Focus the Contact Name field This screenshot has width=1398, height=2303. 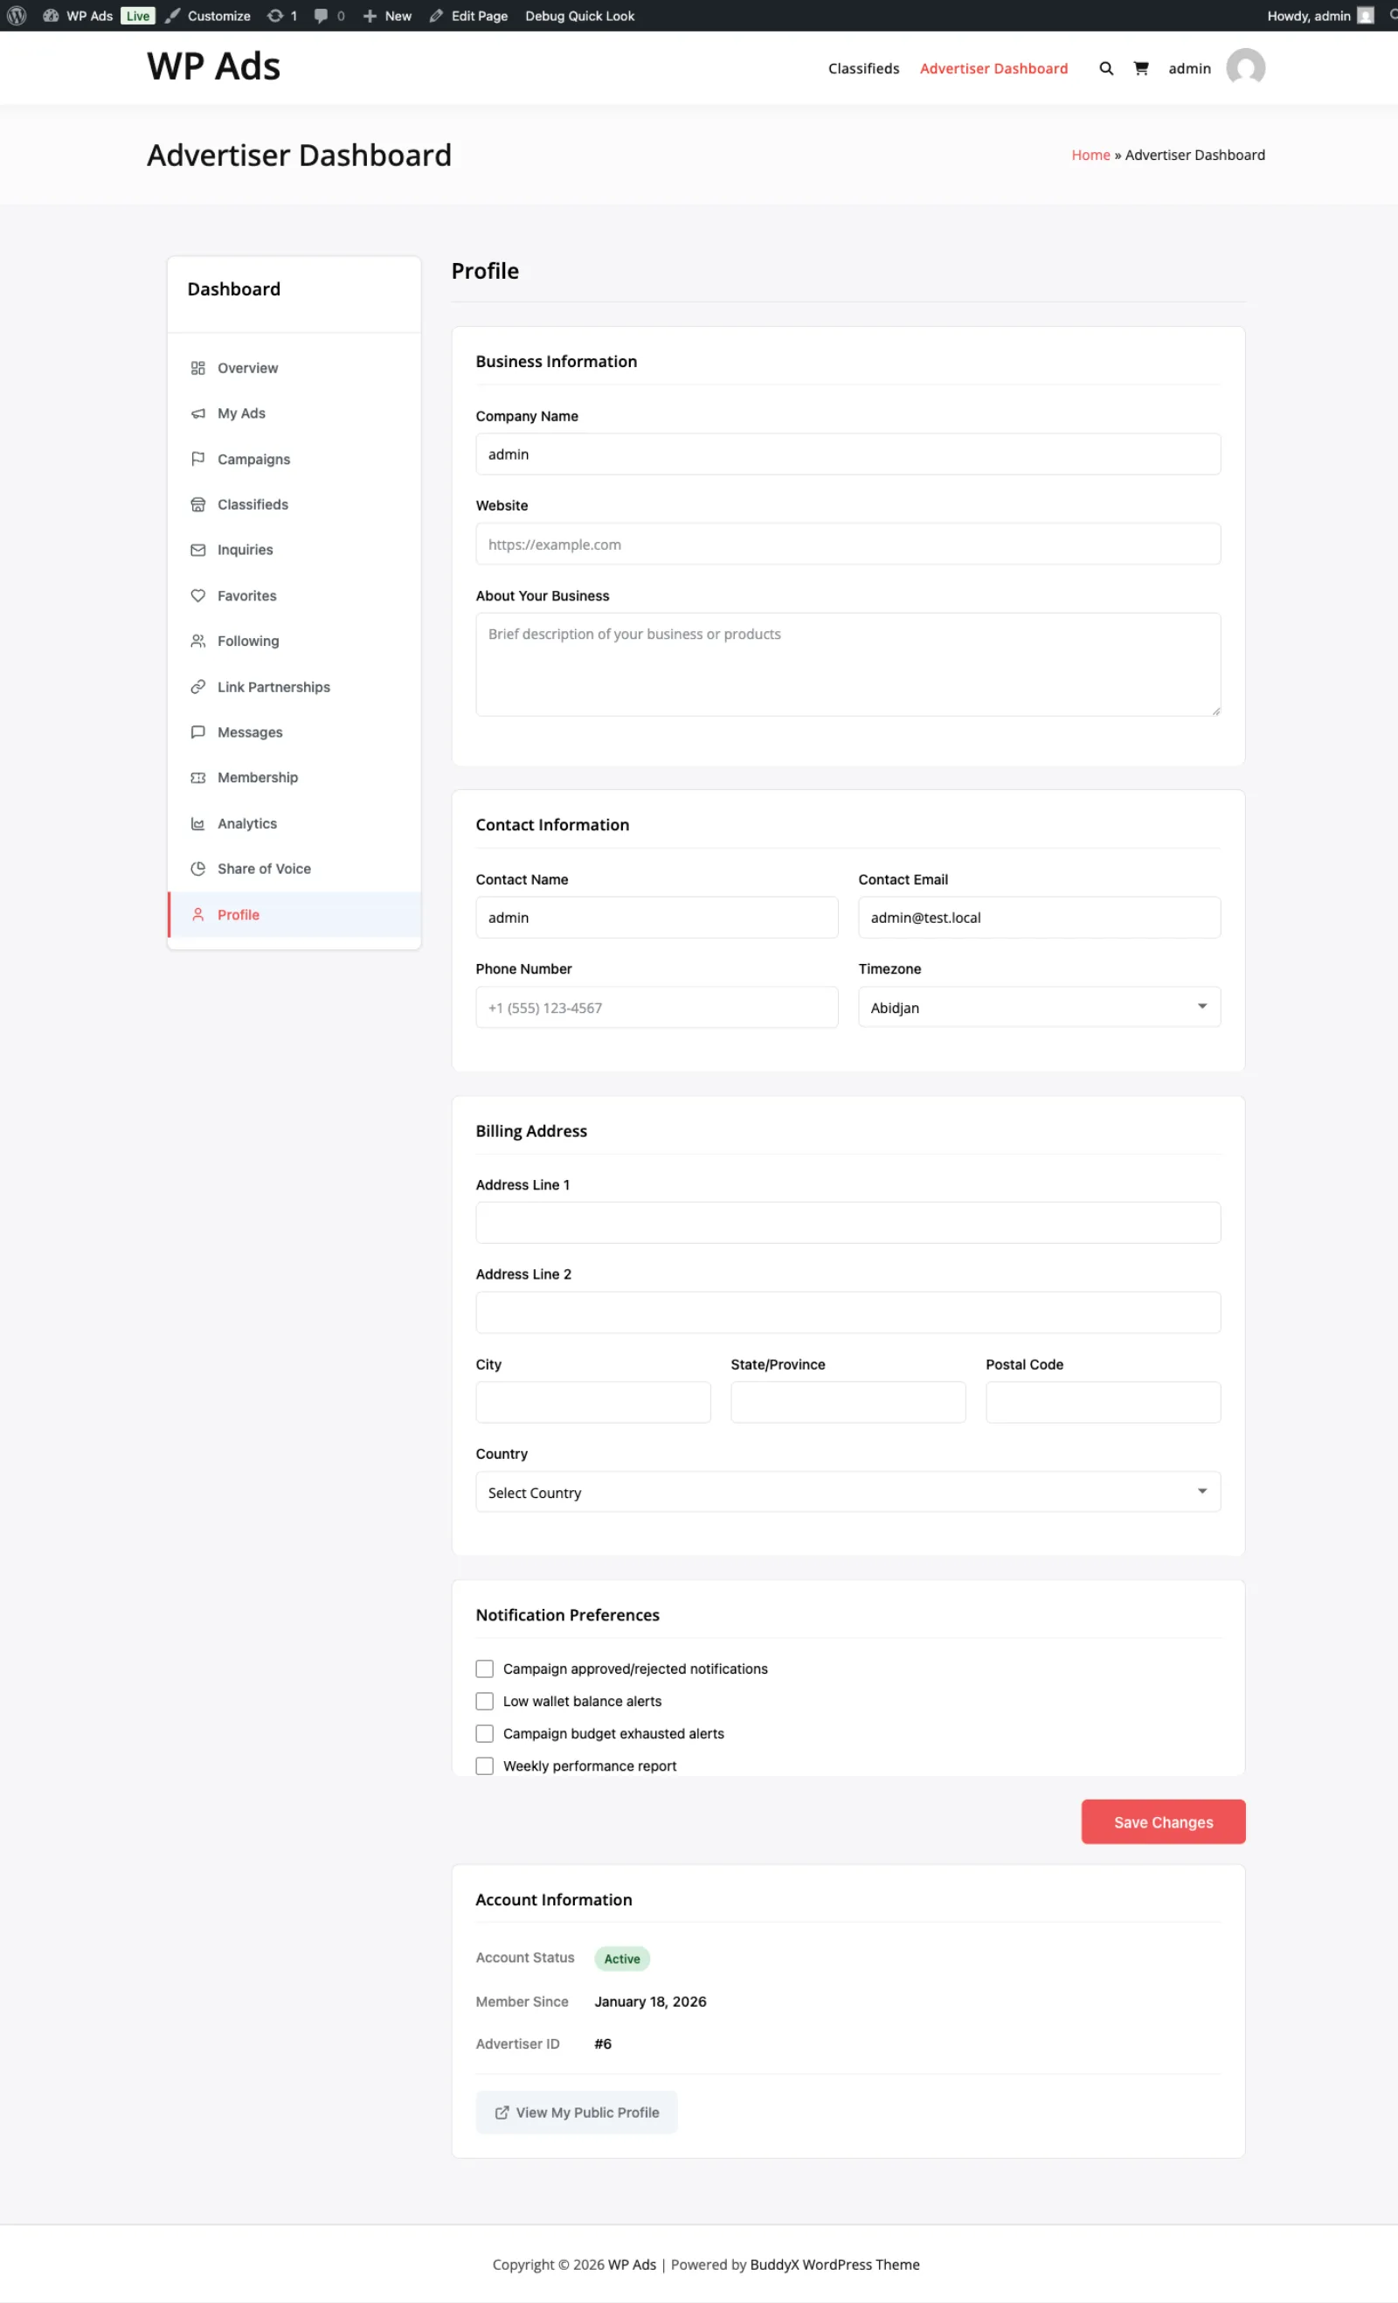(x=656, y=918)
